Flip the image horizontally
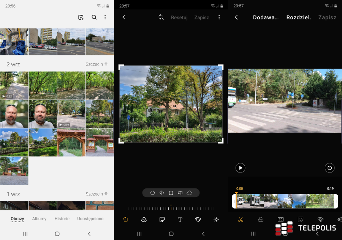The width and height of the screenshot is (342, 240). pyautogui.click(x=161, y=193)
